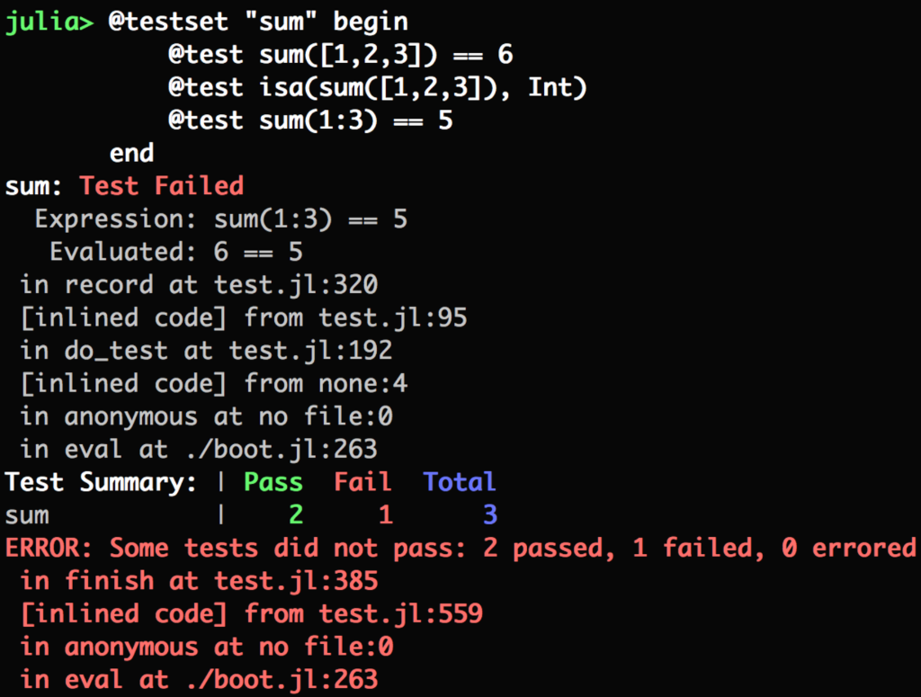The image size is (921, 697).
Task: Open the test.jl:192 file reference
Action: click(x=310, y=351)
